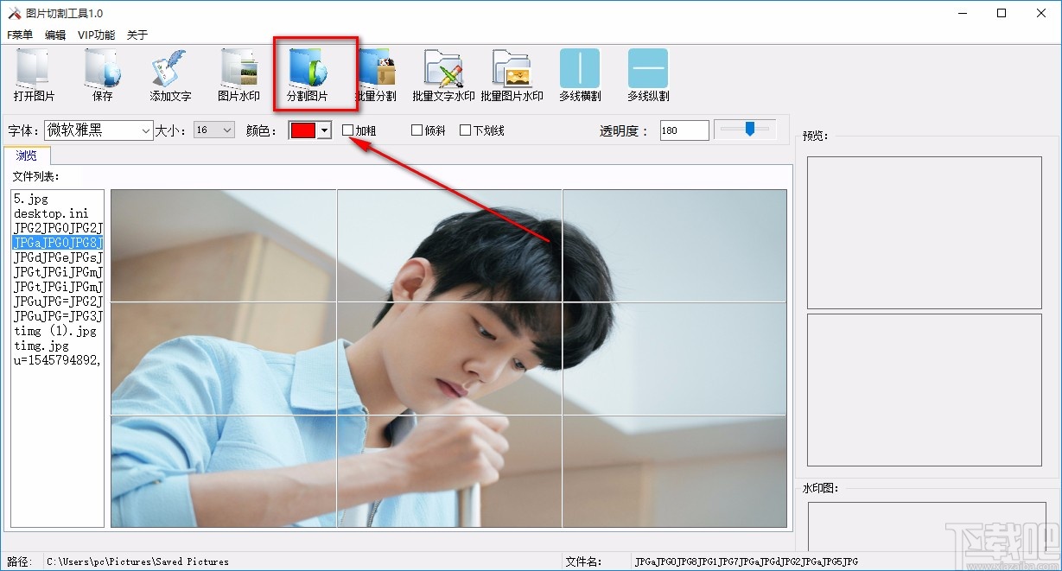Select JPGdJPGeJPGsJ file entry
1062x571 pixels.
click(58, 257)
